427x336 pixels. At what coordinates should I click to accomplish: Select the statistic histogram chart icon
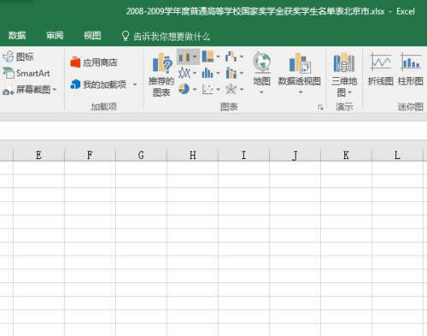point(208,74)
